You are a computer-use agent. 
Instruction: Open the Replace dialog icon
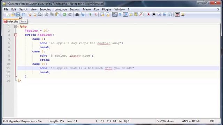82,15
